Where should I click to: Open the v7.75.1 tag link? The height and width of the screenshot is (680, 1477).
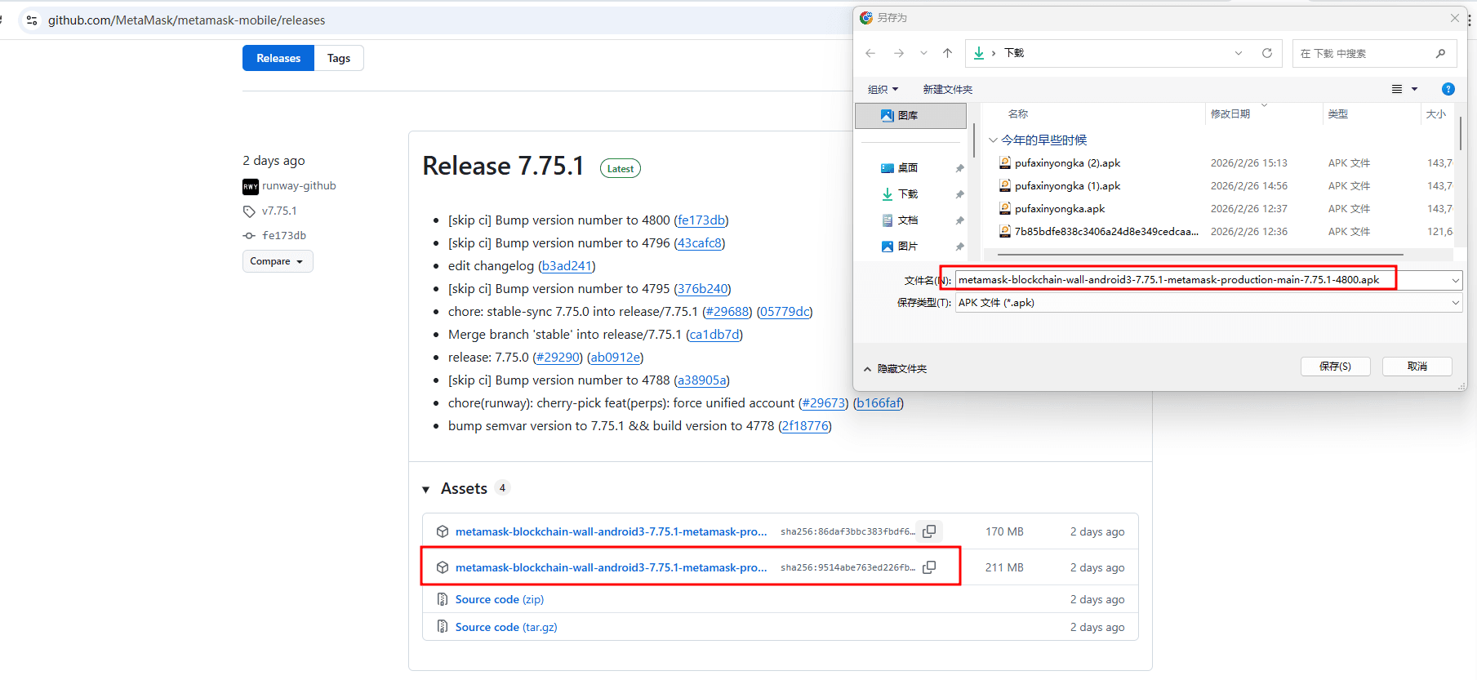pyautogui.click(x=279, y=211)
